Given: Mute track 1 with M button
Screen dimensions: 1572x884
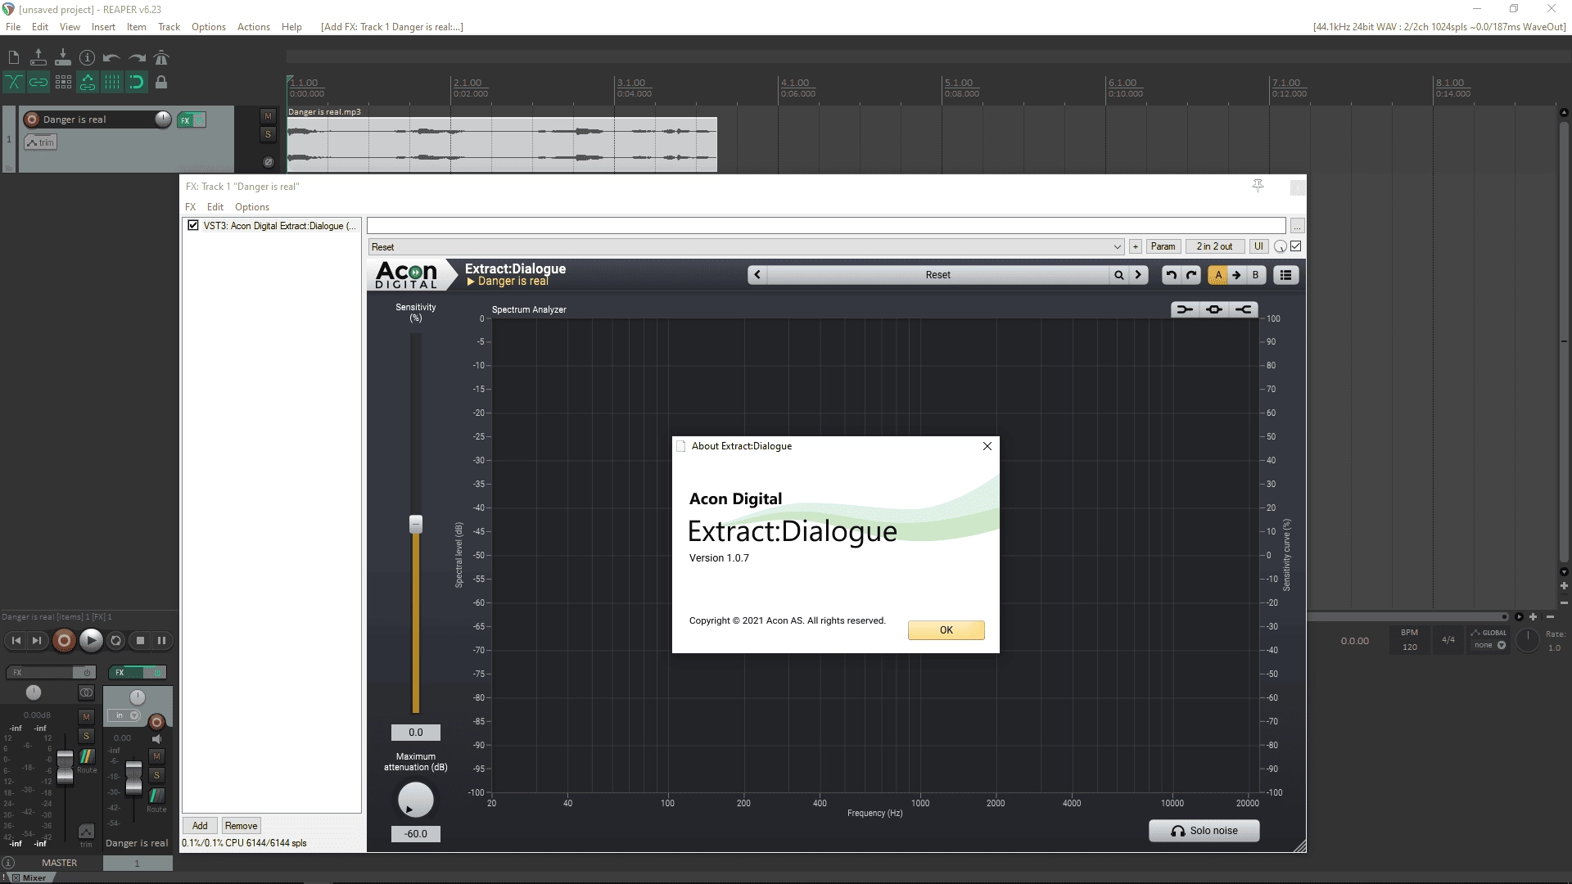Looking at the screenshot, I should point(268,116).
